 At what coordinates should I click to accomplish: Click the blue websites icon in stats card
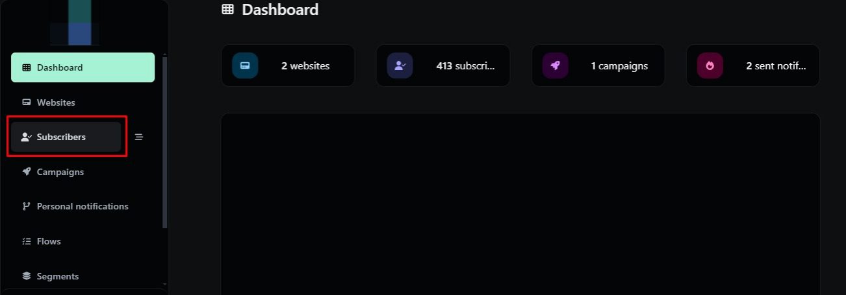[245, 65]
